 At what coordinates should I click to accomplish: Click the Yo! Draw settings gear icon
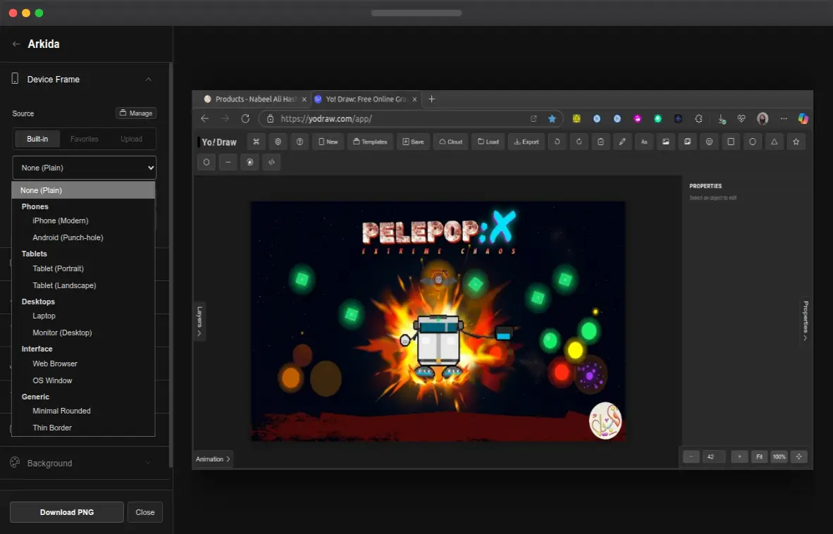(278, 142)
